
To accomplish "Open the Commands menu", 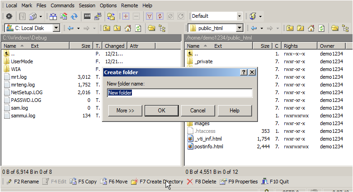I will (62, 5).
